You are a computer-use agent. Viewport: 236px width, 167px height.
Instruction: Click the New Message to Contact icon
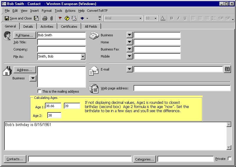[74, 18]
